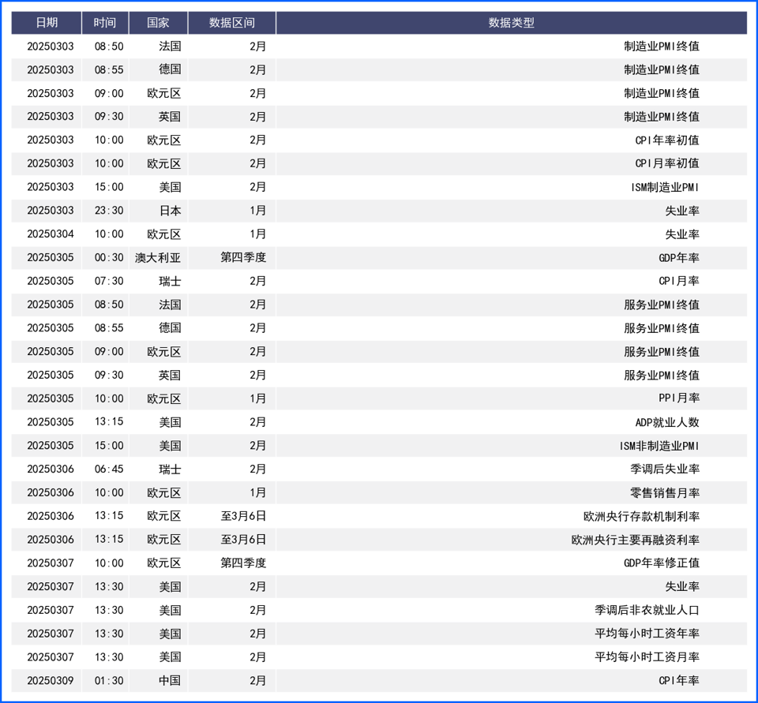Select 失业率 in the 美国 13:30 row

[x=682, y=586]
